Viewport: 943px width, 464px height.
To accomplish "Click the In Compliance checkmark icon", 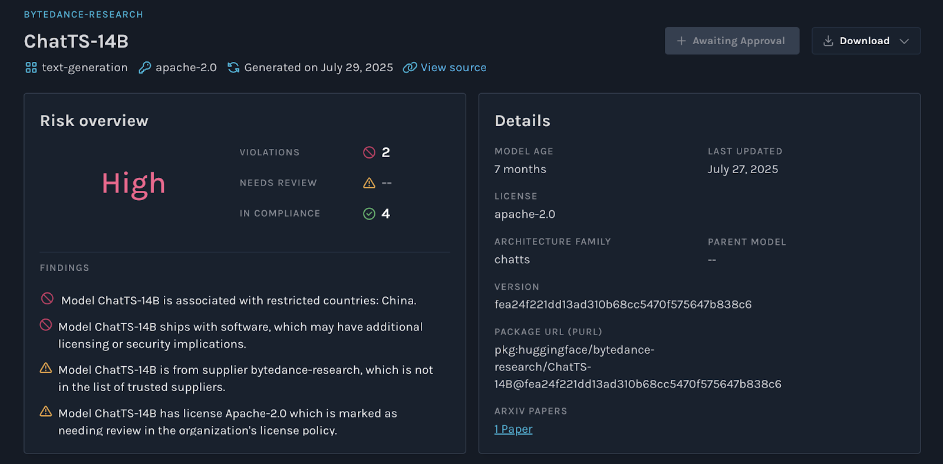I will [x=369, y=214].
